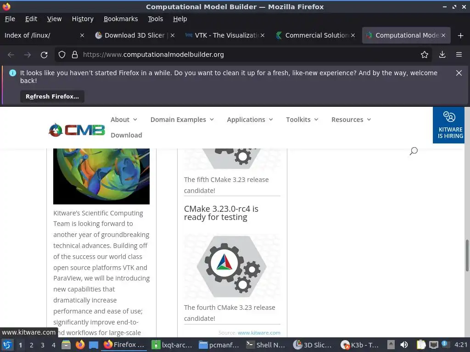This screenshot has height=352, width=470.
Task: Click the CMake rc4 gear logo image
Action: tap(232, 267)
